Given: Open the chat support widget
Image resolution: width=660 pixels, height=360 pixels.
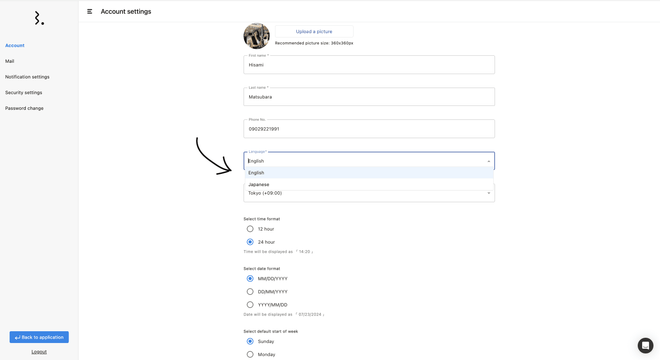Looking at the screenshot, I should pyautogui.click(x=645, y=346).
